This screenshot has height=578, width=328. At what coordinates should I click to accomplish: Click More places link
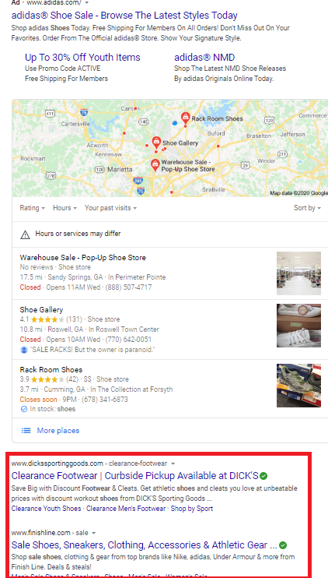tap(58, 431)
